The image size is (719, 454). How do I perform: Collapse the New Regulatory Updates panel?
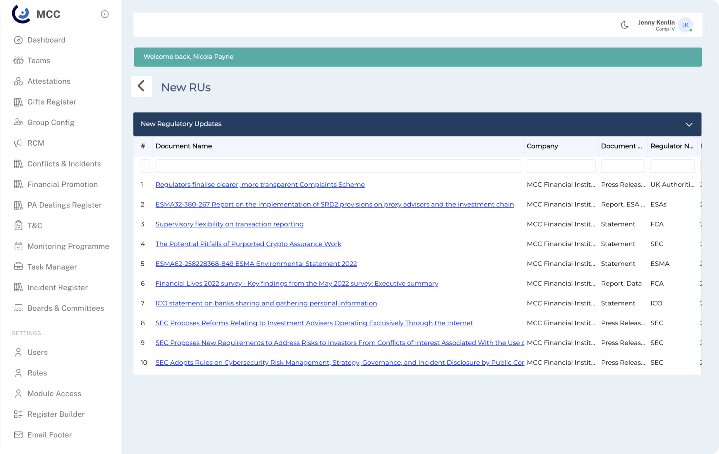tap(689, 124)
